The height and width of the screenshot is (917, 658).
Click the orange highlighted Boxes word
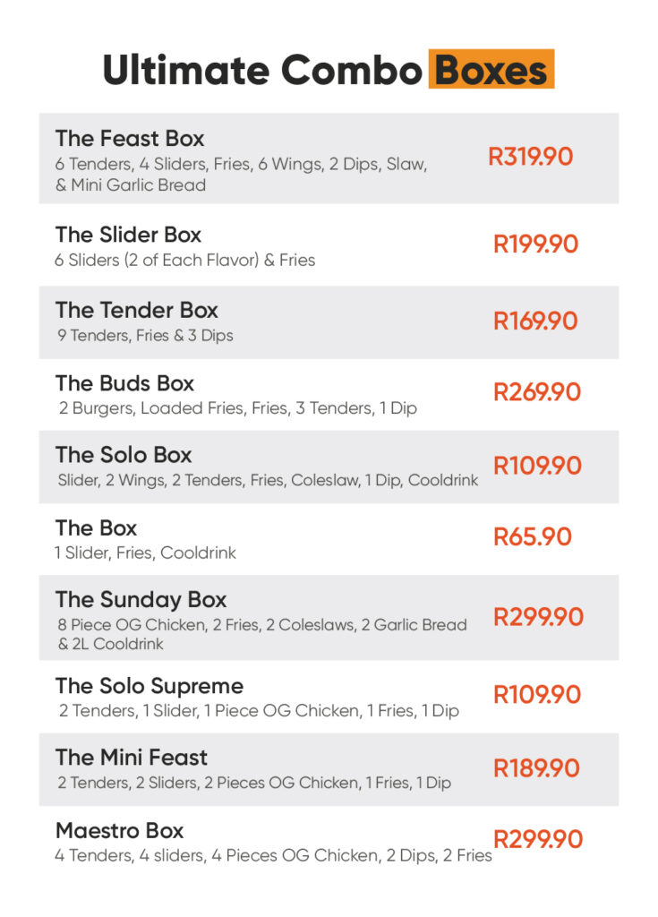[x=491, y=70]
